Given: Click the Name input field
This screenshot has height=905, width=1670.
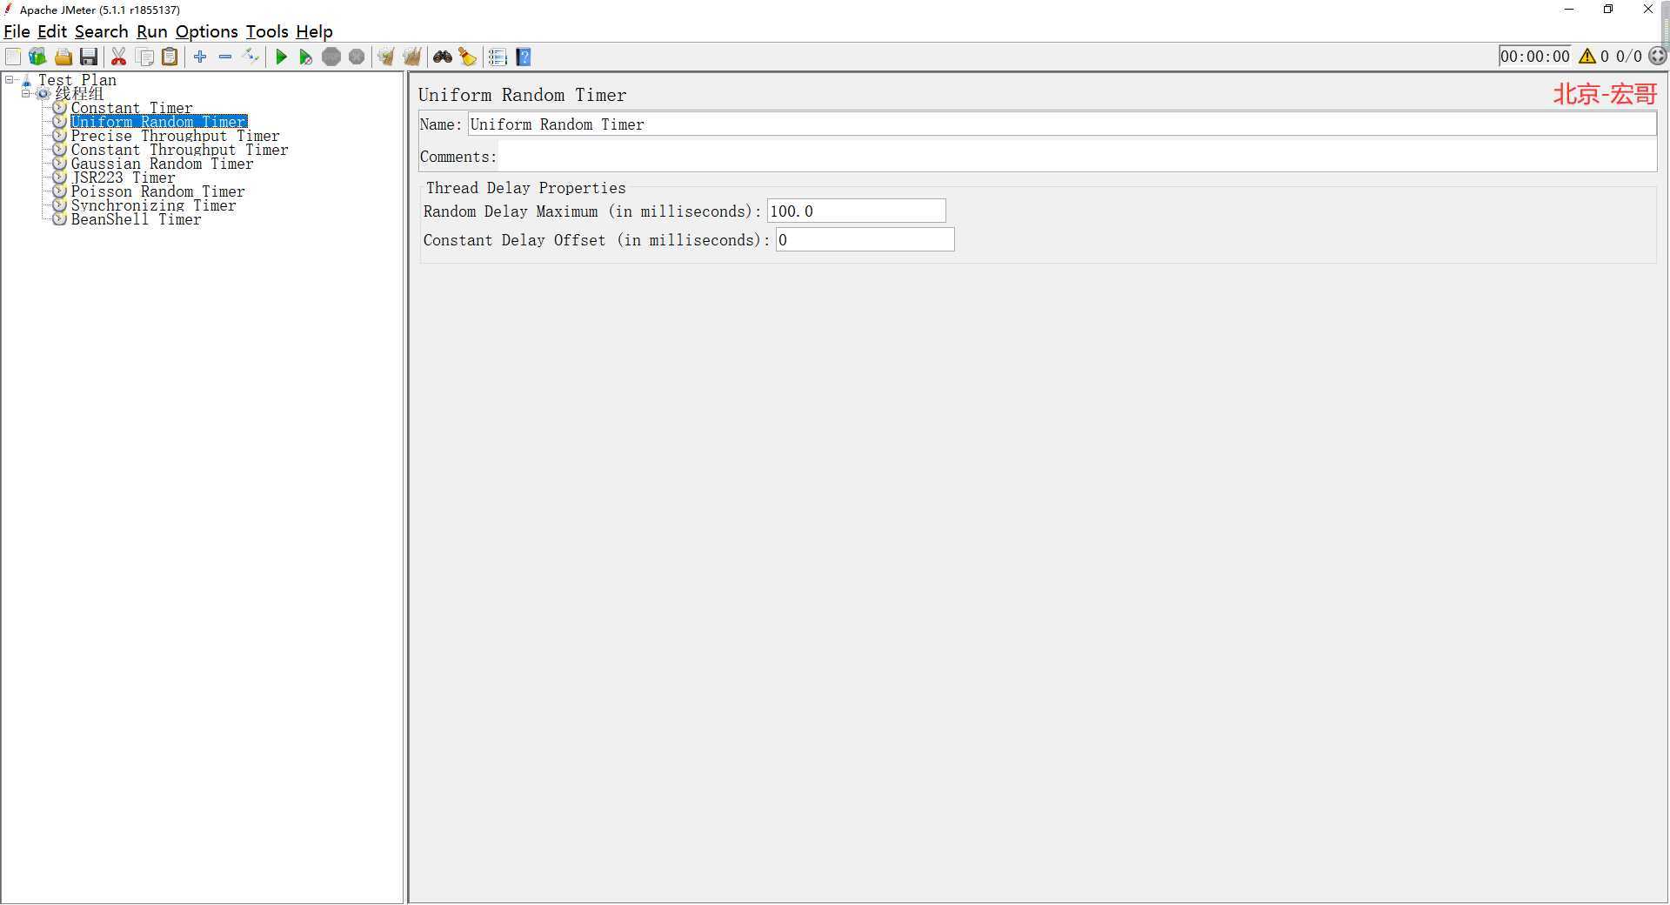Looking at the screenshot, I should 1061,124.
